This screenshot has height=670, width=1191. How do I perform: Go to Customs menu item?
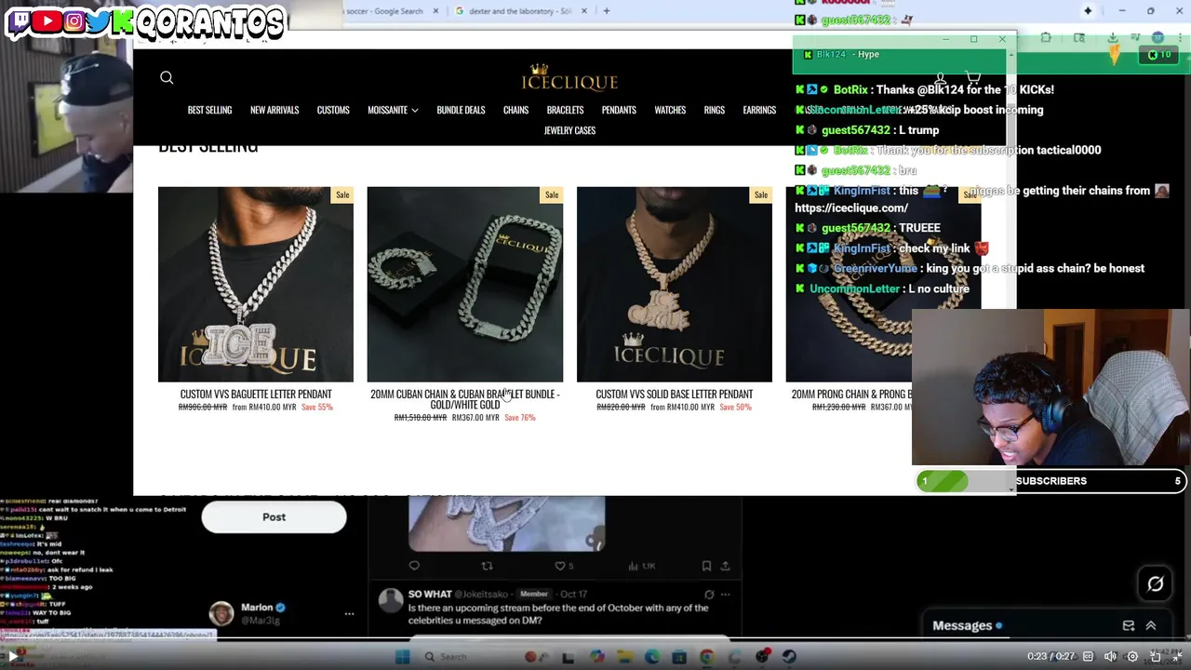(x=333, y=110)
